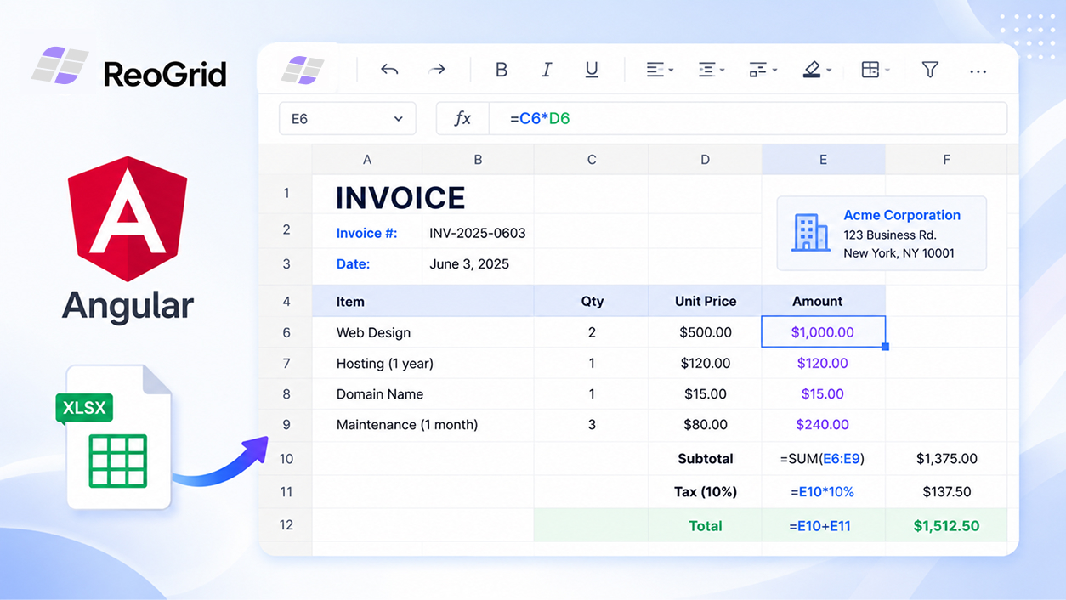The image size is (1066, 600).
Task: Select column D header
Action: click(x=705, y=160)
